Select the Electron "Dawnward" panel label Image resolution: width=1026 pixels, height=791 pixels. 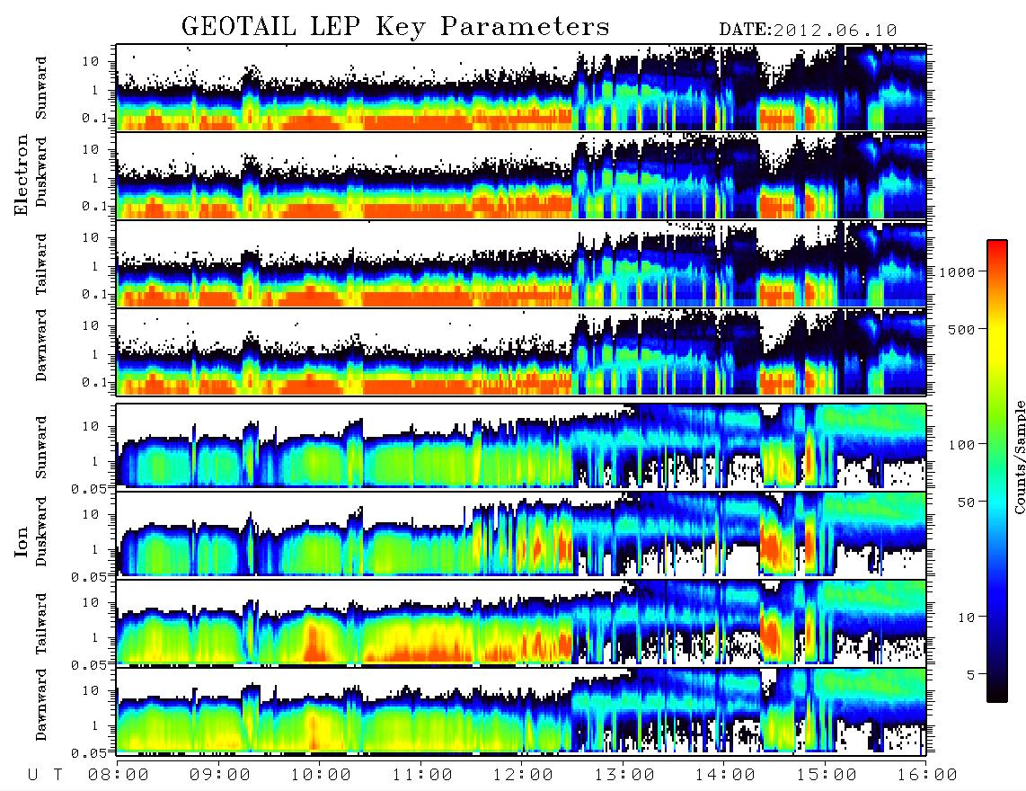pos(41,345)
